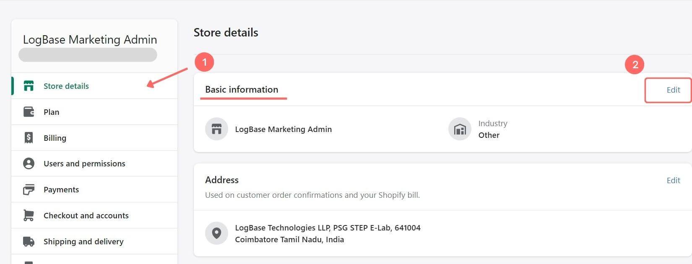Click the Basic information heading
The width and height of the screenshot is (692, 264).
pos(242,89)
